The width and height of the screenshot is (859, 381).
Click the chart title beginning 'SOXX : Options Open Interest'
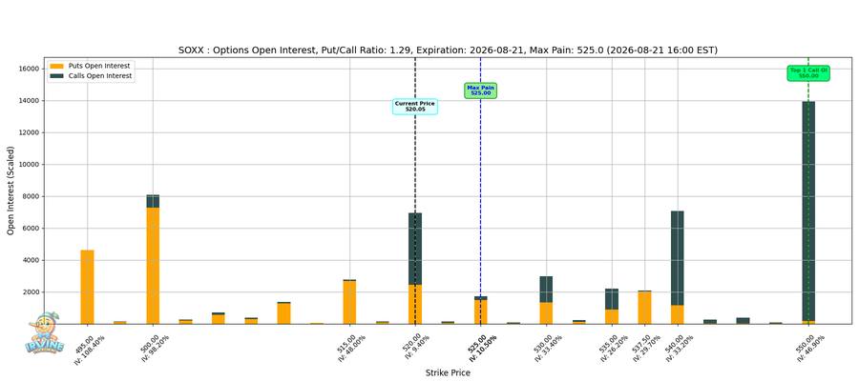coord(449,50)
